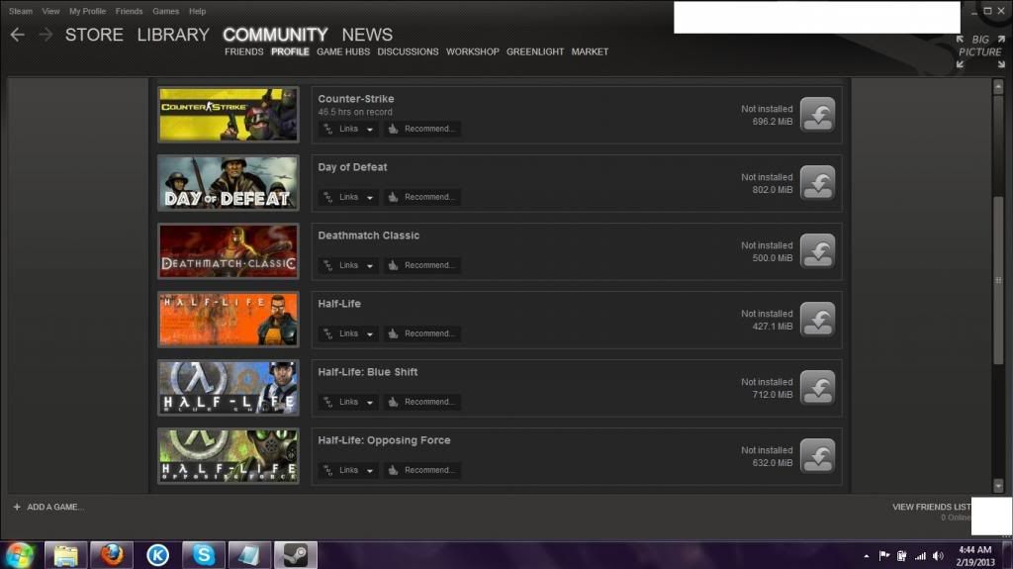Click the Steam taskbar icon
The height and width of the screenshot is (569, 1013).
pyautogui.click(x=295, y=555)
